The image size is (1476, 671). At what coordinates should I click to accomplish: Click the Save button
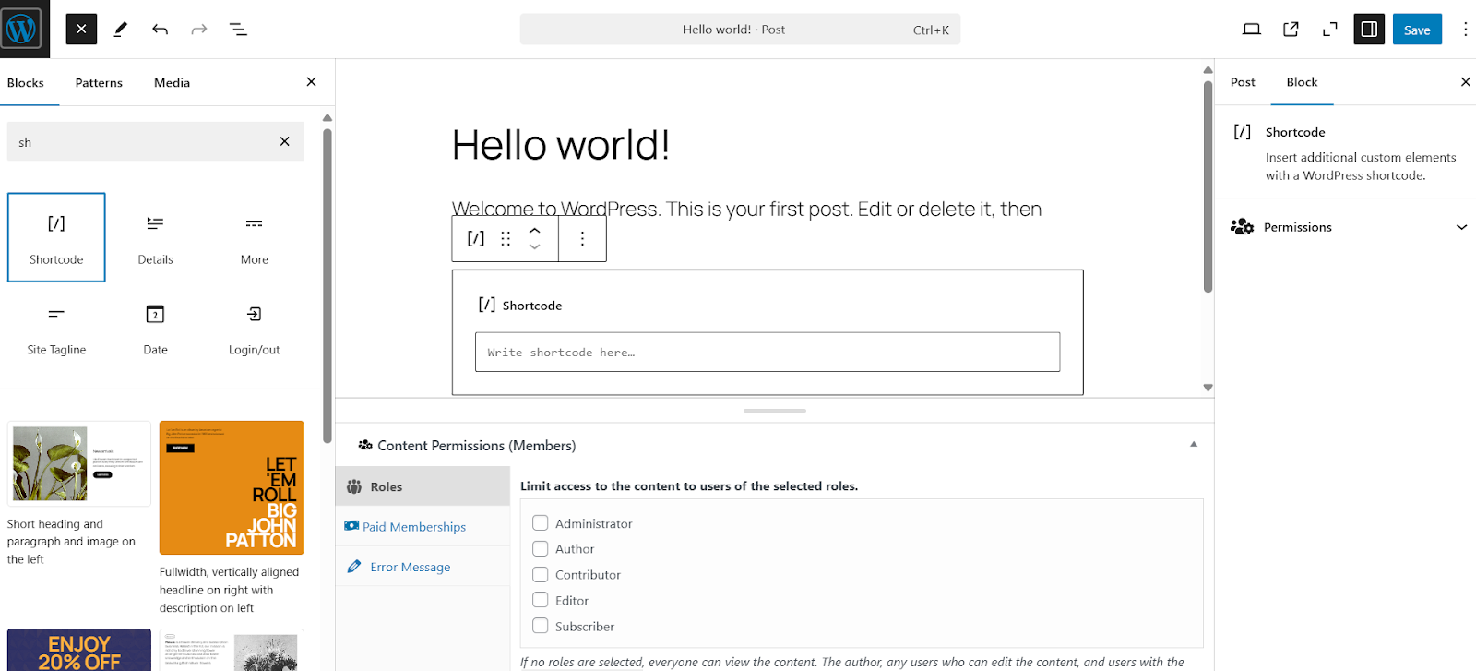pos(1417,30)
